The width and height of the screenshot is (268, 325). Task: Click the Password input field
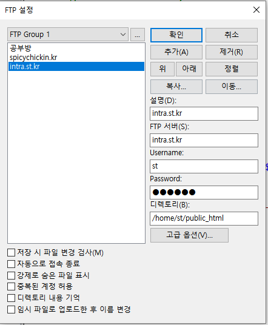coord(204,192)
